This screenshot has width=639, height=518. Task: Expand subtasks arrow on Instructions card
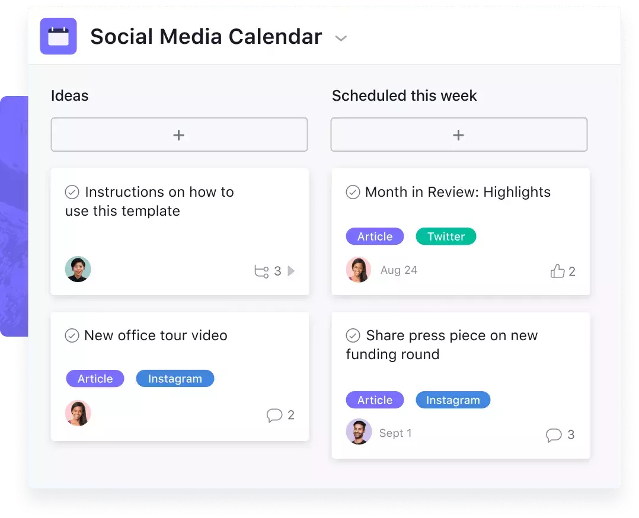(291, 271)
